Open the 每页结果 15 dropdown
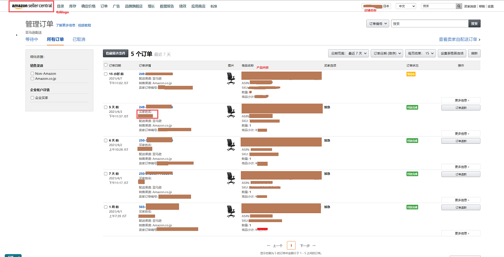504x257 pixels. click(420, 53)
